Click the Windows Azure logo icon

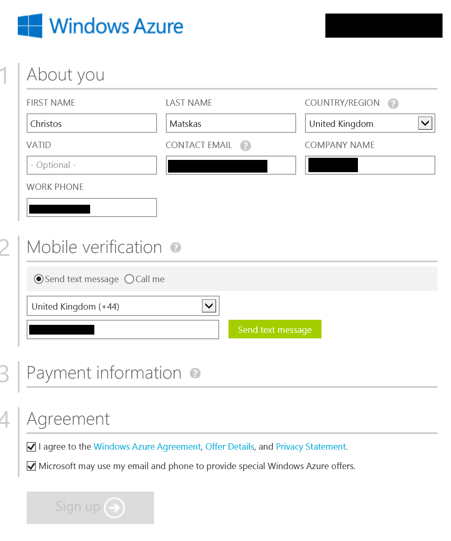[x=30, y=26]
